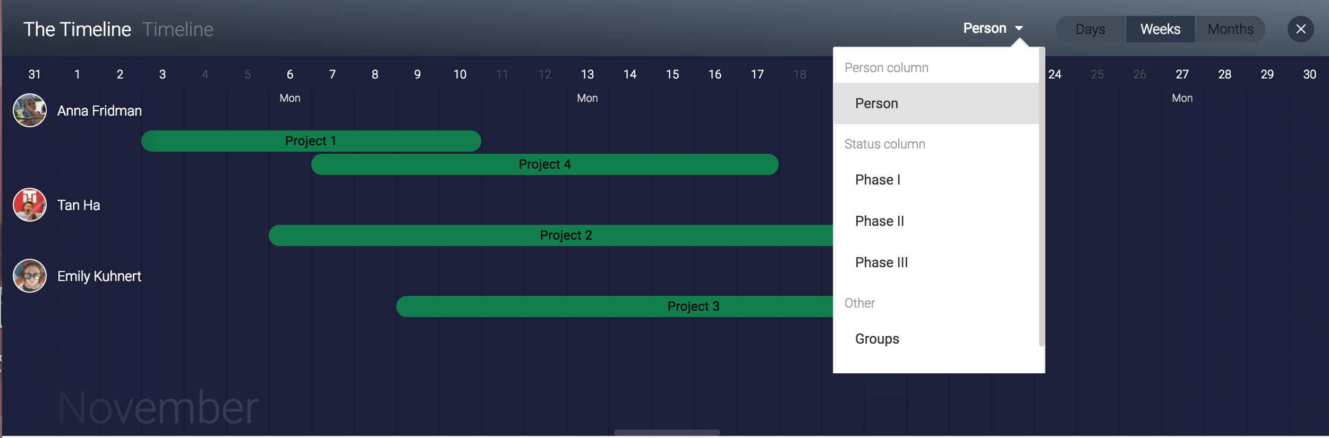Viewport: 1329px width, 438px height.
Task: Open the Project 1 timeline bar
Action: (x=311, y=141)
